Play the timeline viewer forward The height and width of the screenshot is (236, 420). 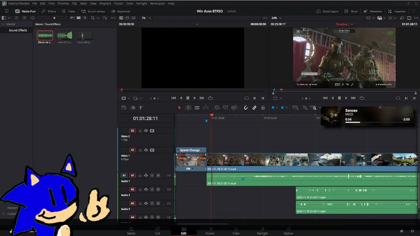pyautogui.click(x=346, y=98)
